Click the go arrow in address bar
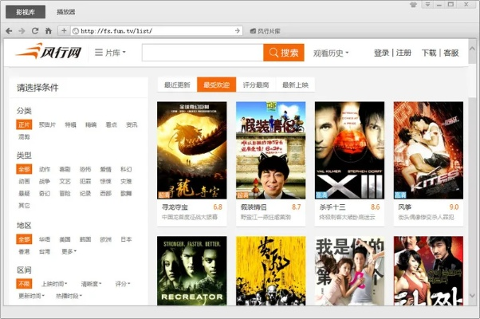This screenshot has width=480, height=319. (238, 31)
